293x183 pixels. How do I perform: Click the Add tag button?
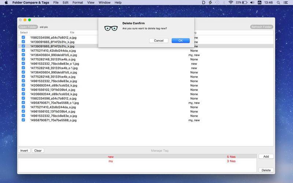(266, 157)
